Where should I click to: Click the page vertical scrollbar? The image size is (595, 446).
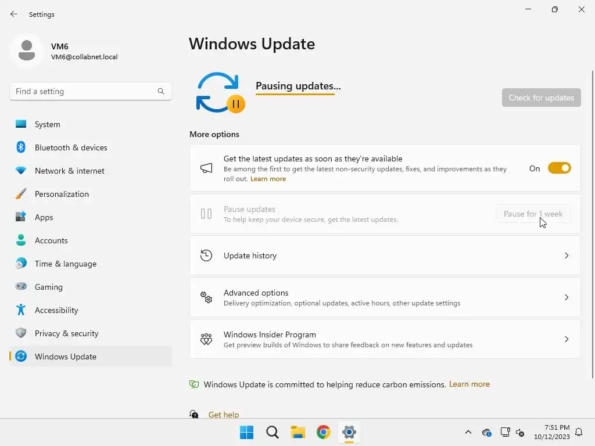(592, 224)
